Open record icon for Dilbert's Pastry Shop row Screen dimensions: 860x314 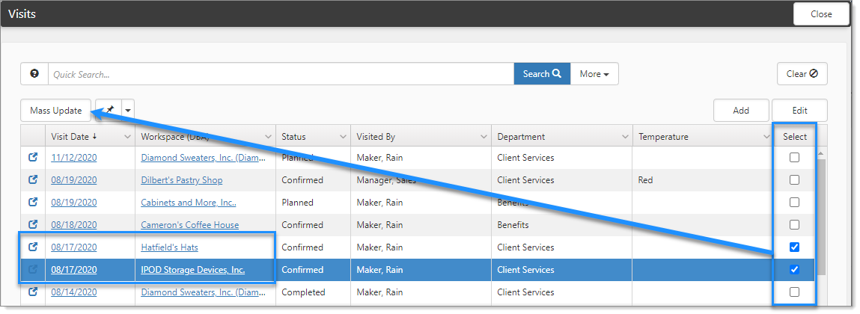[33, 180]
